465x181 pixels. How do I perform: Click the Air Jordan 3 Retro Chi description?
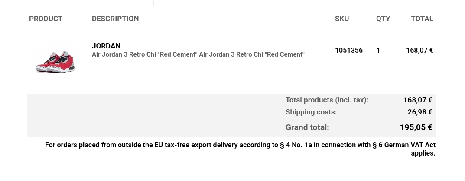click(198, 54)
